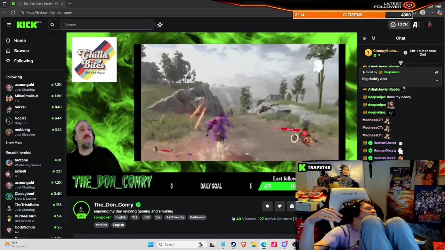This screenshot has width=445, height=250.
Task: Click GrumpyGecko top gifter entry
Action: pyautogui.click(x=382, y=53)
